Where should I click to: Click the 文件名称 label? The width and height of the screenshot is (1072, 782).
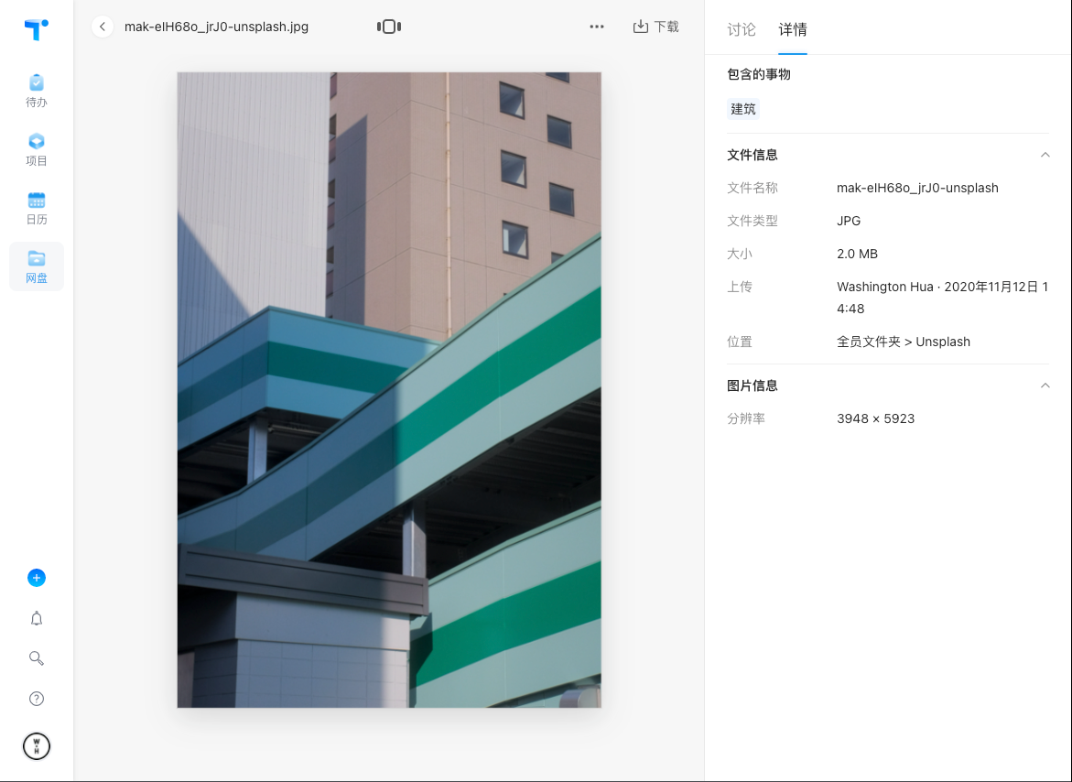[x=752, y=188]
